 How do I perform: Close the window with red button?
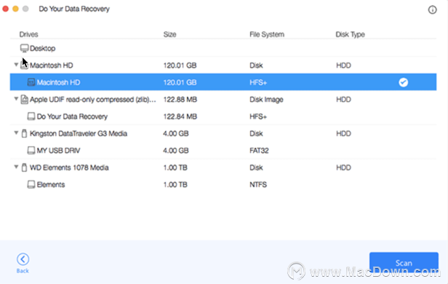click(x=5, y=9)
